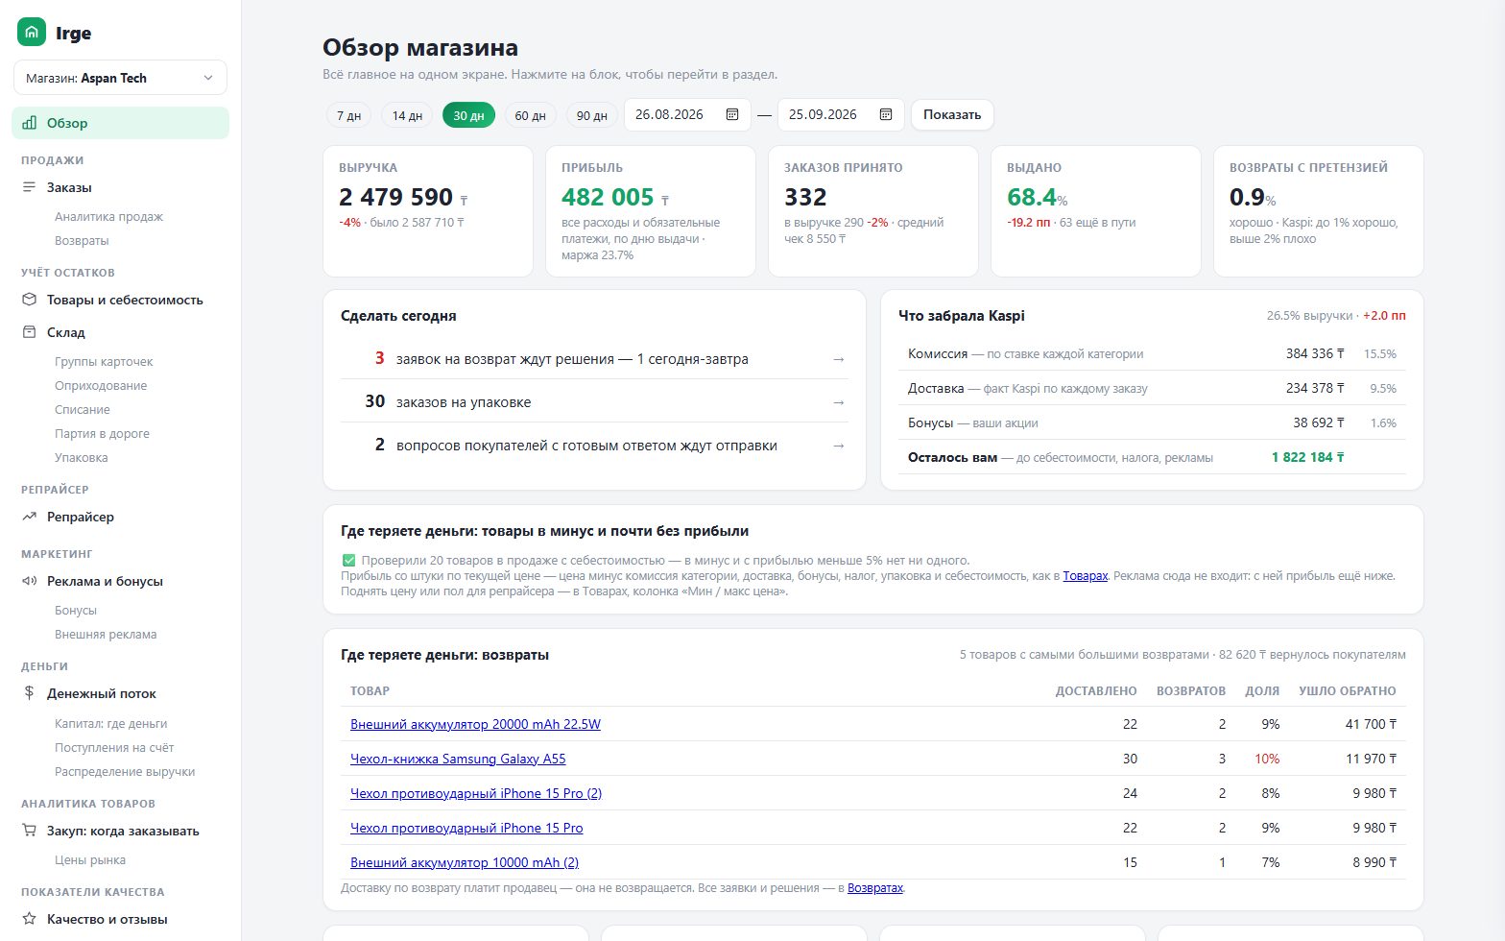The width and height of the screenshot is (1505, 941).
Task: Expand the Магазин Aspan Tech dropdown
Action: tap(120, 78)
